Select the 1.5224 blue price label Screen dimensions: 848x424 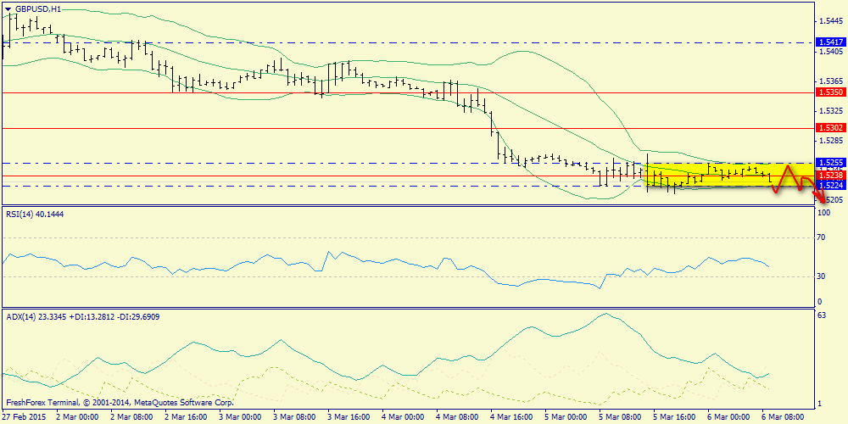click(x=829, y=186)
